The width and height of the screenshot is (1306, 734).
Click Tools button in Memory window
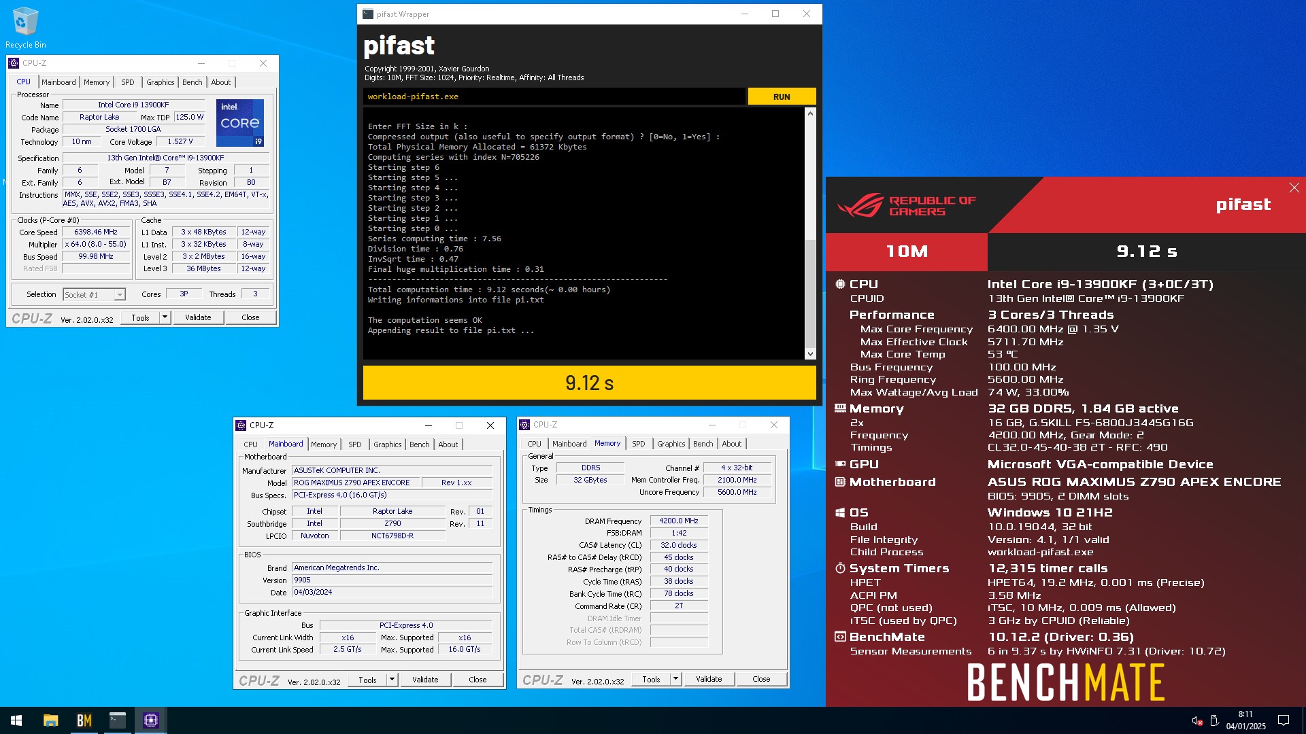point(651,679)
